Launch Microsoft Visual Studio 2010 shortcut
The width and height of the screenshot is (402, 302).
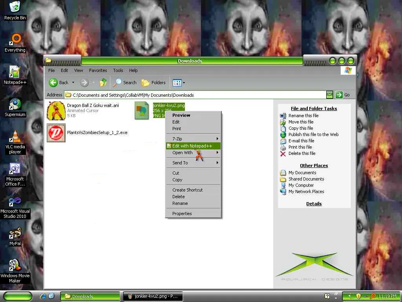[x=15, y=207]
